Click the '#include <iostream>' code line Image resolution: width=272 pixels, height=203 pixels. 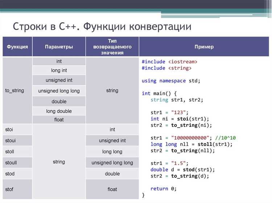pyautogui.click(x=169, y=62)
